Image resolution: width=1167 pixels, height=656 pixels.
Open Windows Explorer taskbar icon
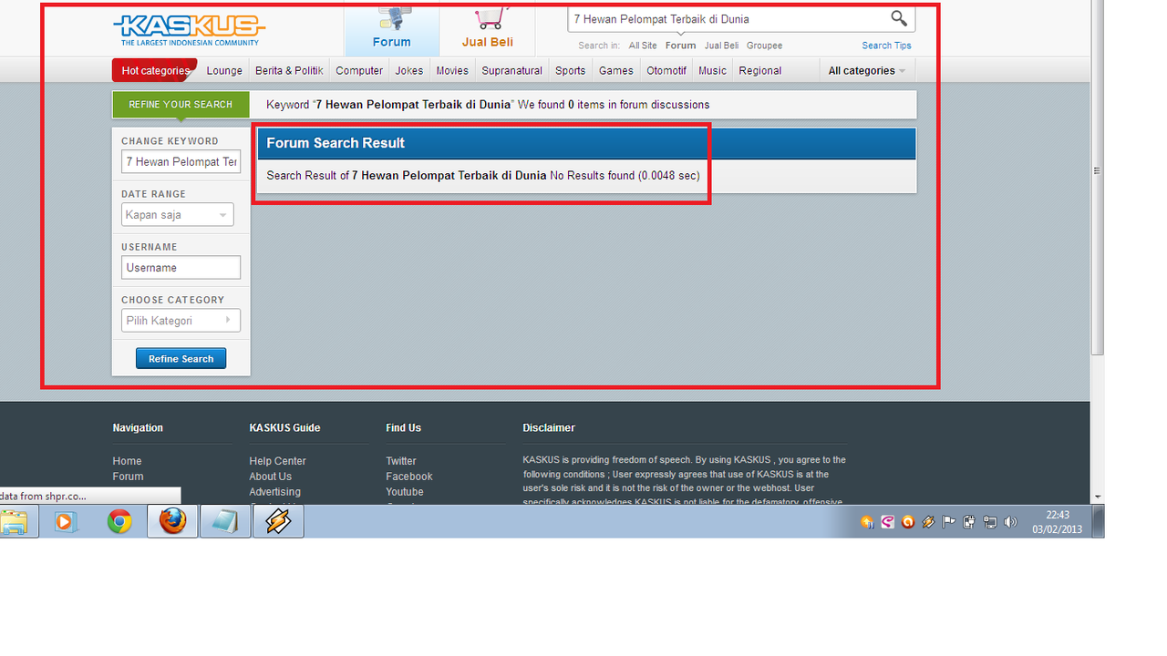point(14,522)
